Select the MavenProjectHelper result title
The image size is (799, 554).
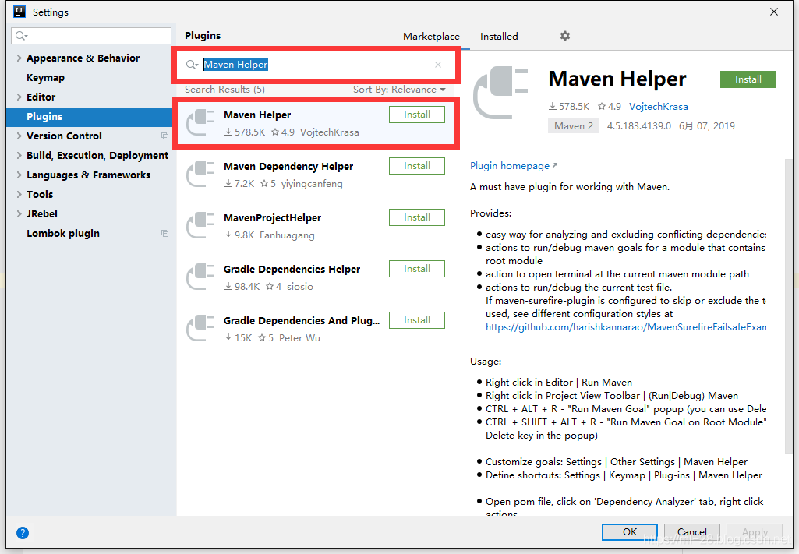pyautogui.click(x=273, y=218)
